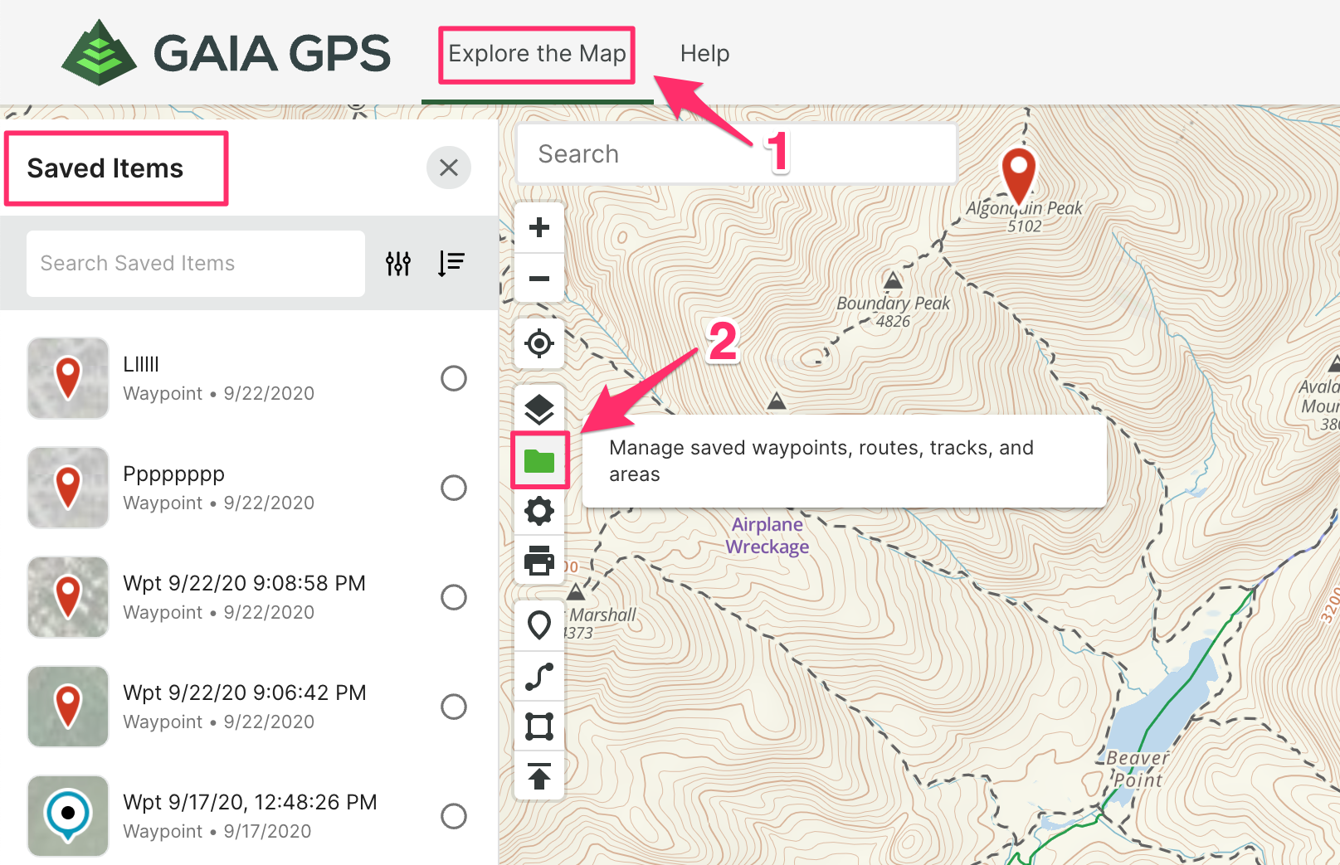Select the create route tool

pyautogui.click(x=539, y=676)
